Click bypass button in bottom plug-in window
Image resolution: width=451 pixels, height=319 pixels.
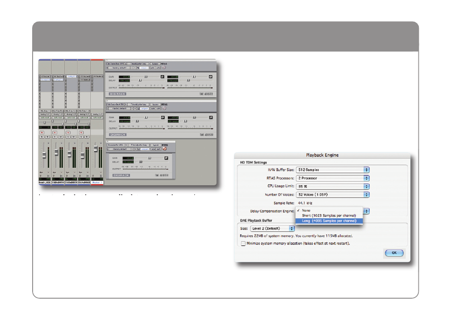[156, 145]
